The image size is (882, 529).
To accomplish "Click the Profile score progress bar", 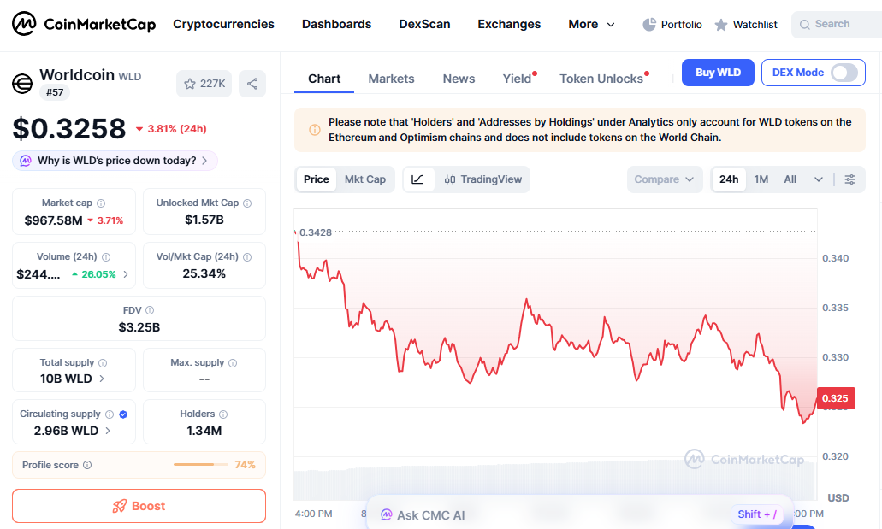I will coord(203,465).
